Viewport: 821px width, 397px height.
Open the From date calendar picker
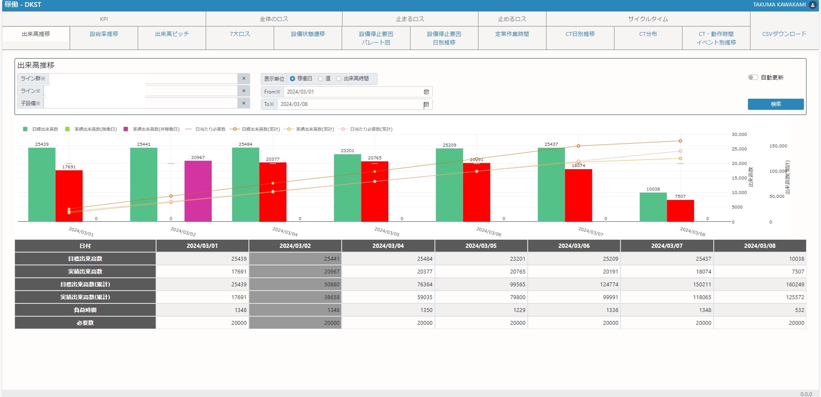426,92
